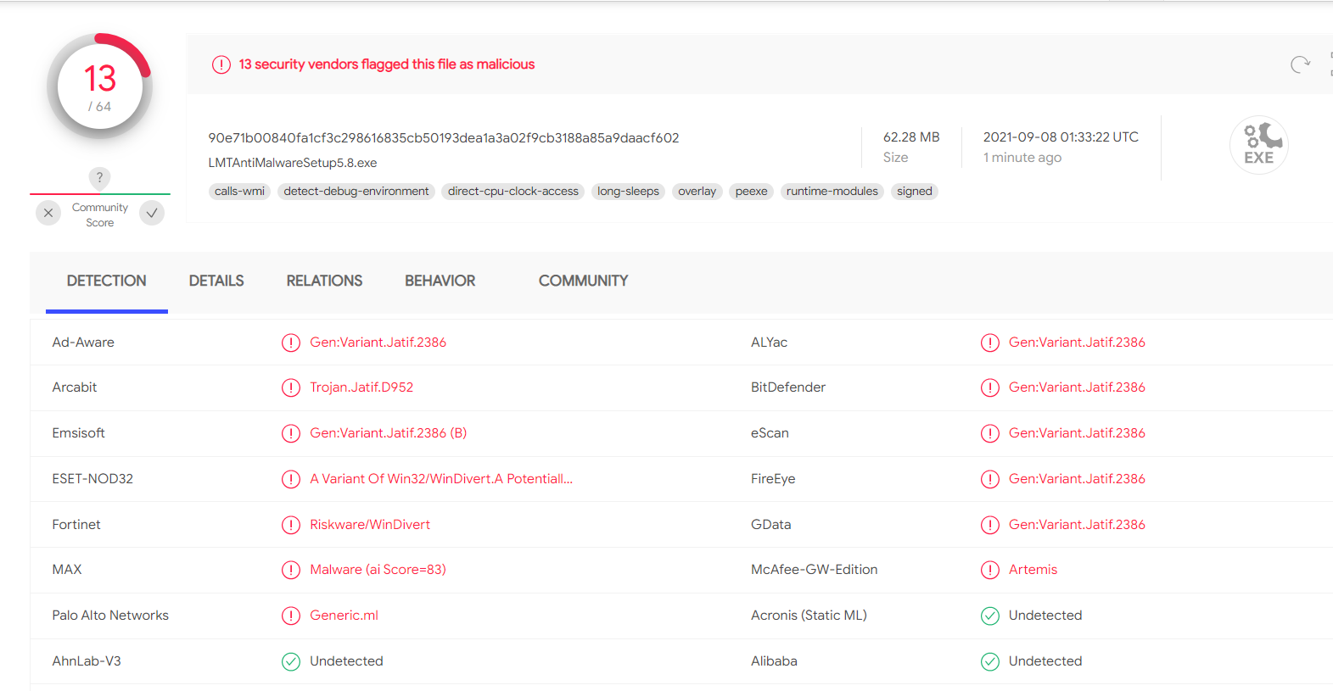Click the Palo Alto Networks vendor name

click(x=110, y=616)
